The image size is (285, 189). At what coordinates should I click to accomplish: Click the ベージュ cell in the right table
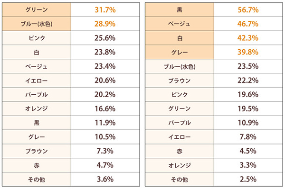point(180,24)
